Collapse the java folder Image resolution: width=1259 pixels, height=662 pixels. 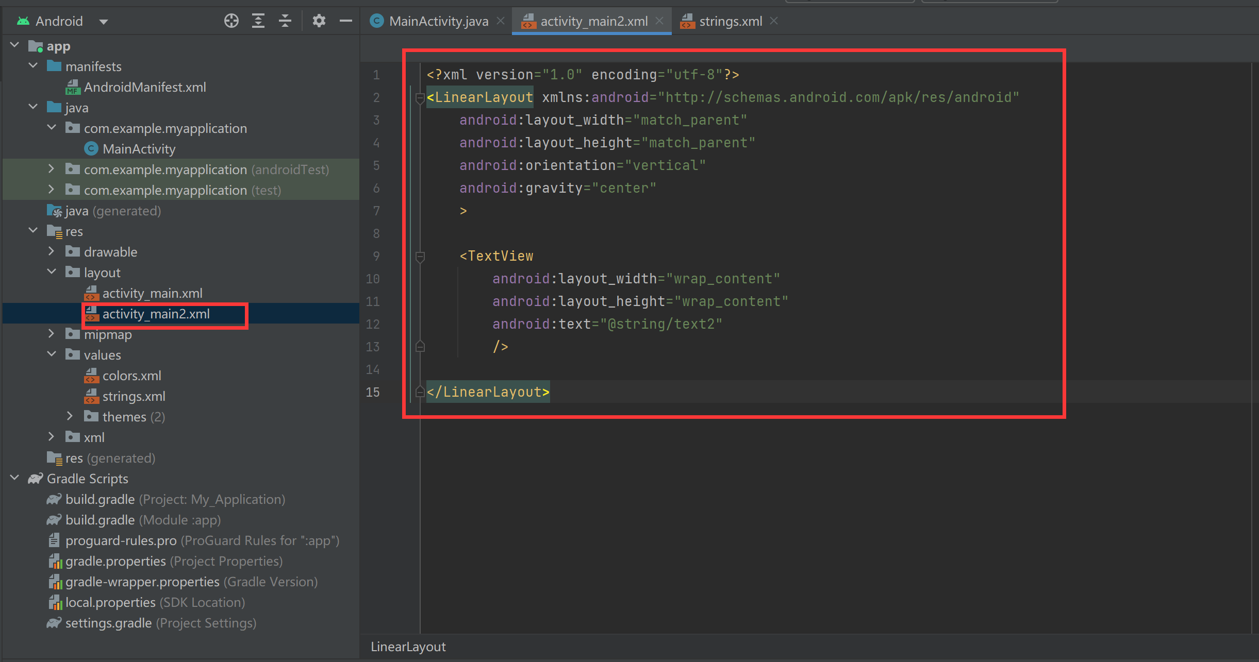(34, 107)
